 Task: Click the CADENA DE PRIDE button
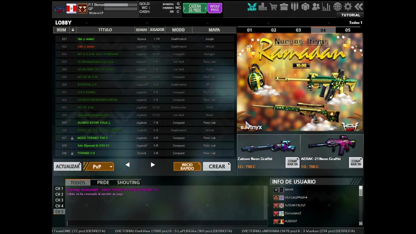click(x=195, y=8)
